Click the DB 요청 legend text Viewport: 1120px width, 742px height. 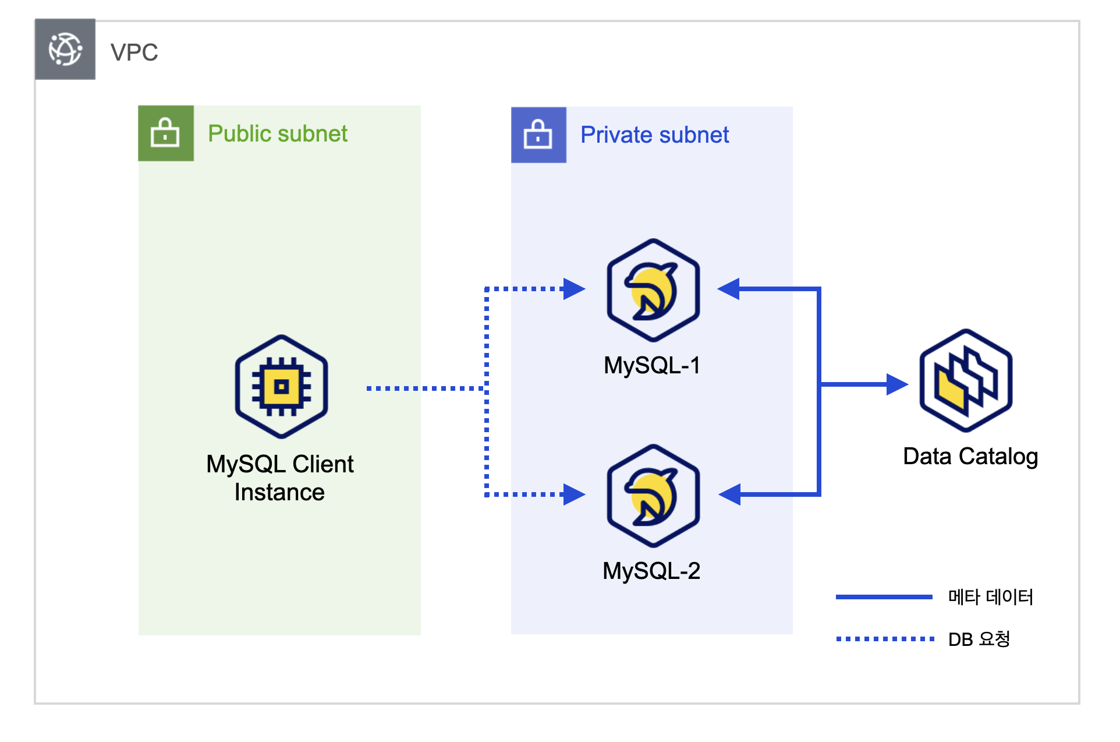pos(979,639)
